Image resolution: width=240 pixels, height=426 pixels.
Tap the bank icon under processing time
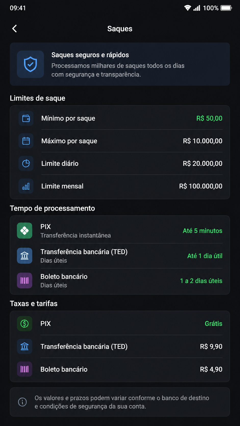coord(24,256)
